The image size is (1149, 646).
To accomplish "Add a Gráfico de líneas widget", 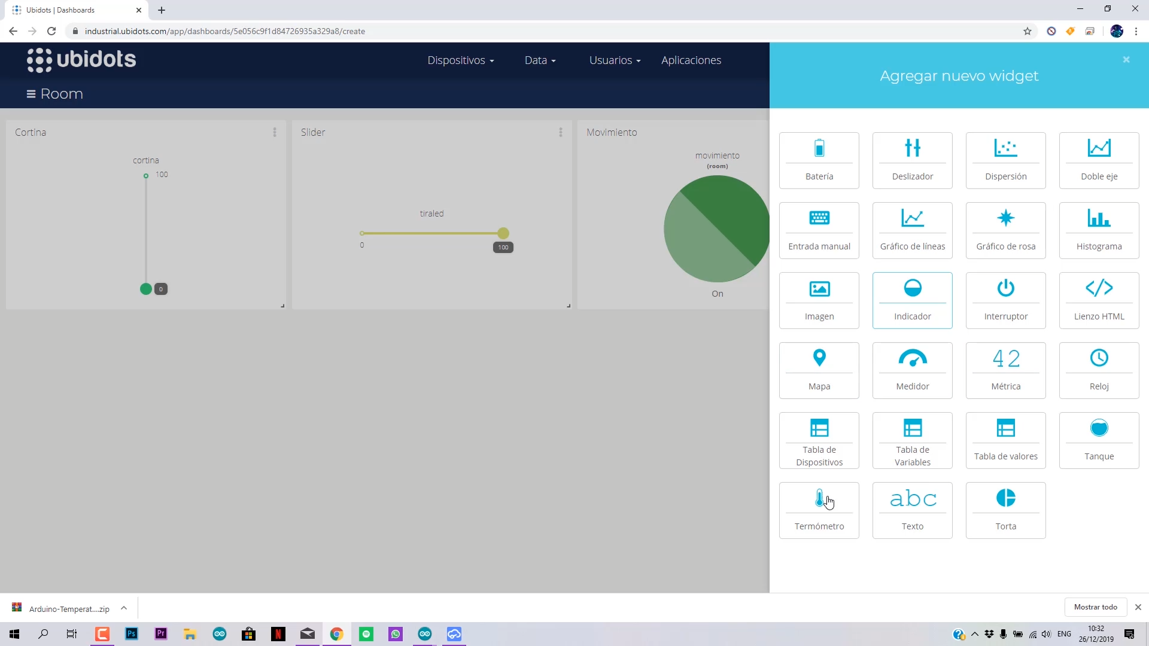I will (912, 230).
